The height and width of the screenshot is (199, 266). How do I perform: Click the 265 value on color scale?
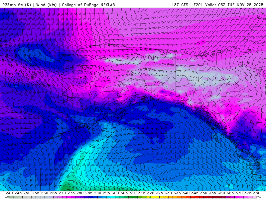pos(54,193)
